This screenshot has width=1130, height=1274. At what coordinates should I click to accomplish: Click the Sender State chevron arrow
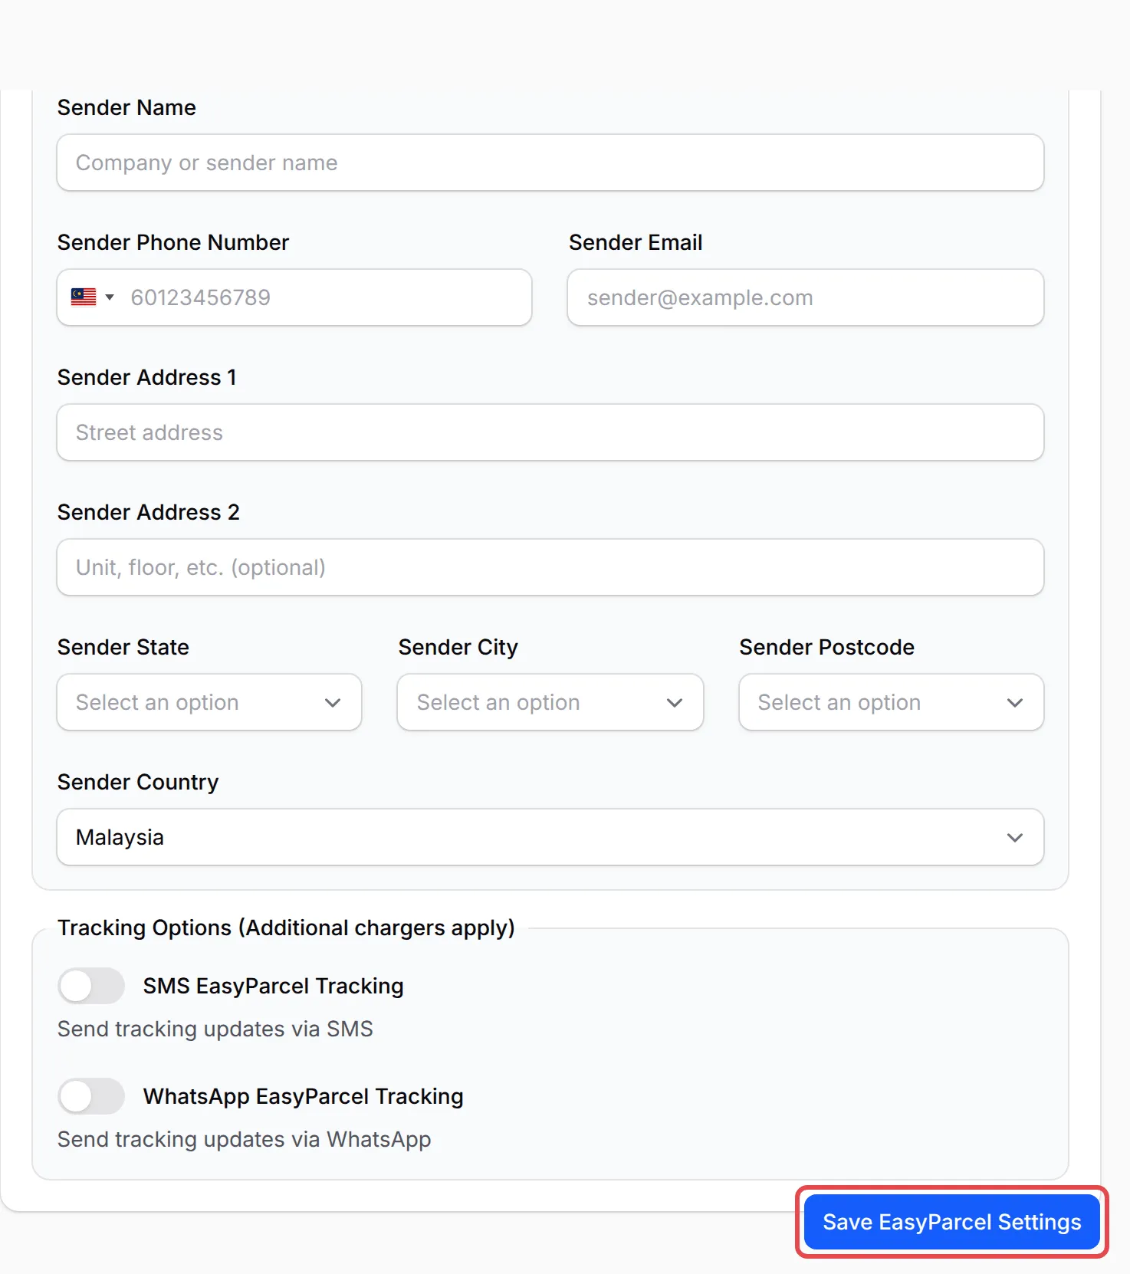point(333,703)
